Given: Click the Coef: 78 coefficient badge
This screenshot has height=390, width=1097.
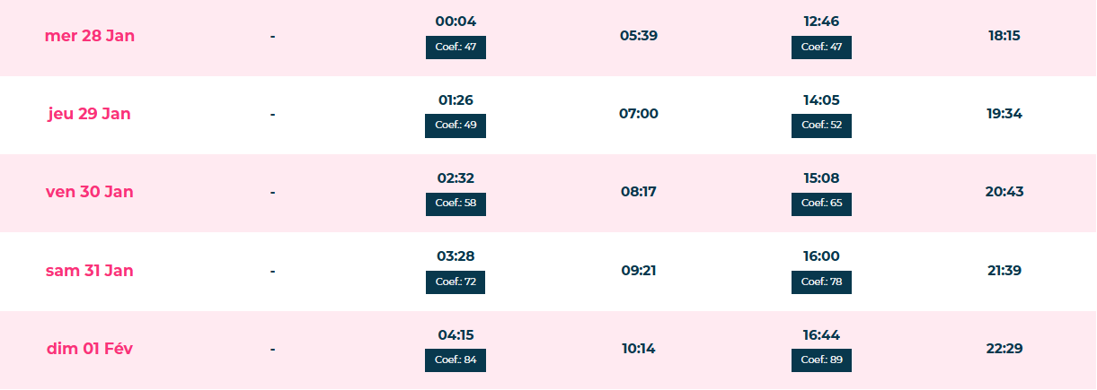Looking at the screenshot, I should click(x=821, y=282).
